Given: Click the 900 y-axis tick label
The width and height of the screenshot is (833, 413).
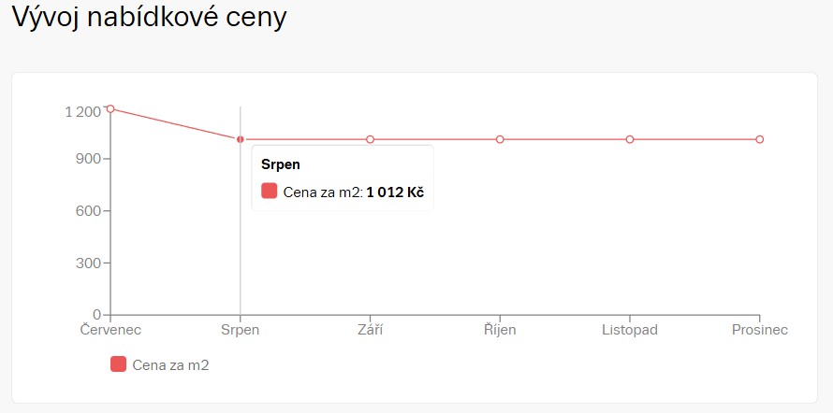Looking at the screenshot, I should [88, 159].
